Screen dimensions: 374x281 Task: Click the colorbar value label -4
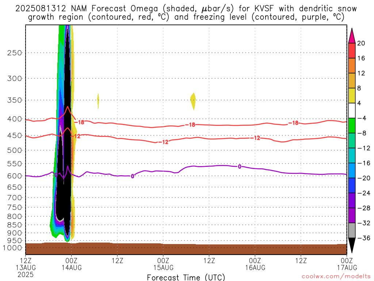(362, 118)
